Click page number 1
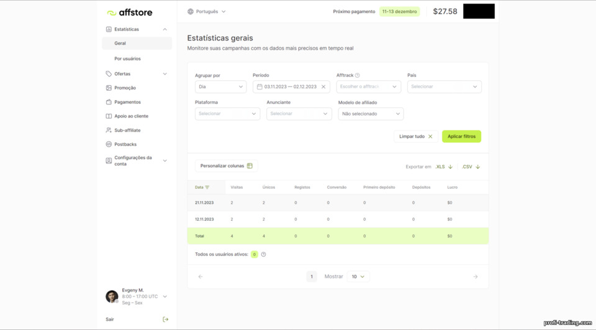Screen dimensions: 596x330 point(312,277)
